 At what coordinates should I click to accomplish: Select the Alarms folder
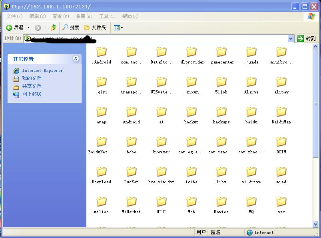click(x=251, y=85)
